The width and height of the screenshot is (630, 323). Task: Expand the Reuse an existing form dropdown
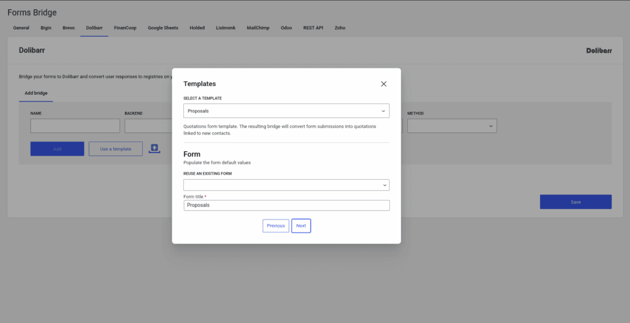click(286, 185)
